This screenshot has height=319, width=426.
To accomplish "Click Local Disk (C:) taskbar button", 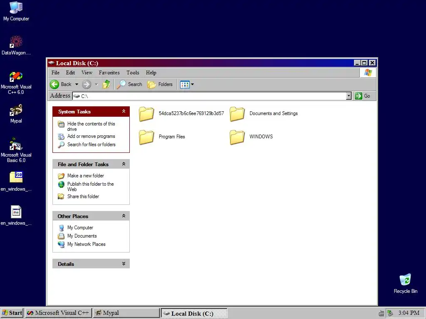I will coord(194,313).
